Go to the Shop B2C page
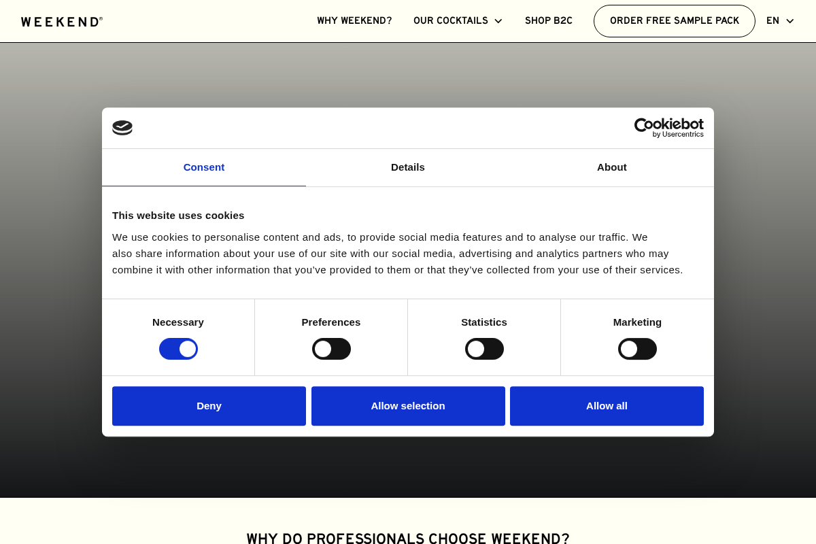The height and width of the screenshot is (544, 816). pos(548,21)
